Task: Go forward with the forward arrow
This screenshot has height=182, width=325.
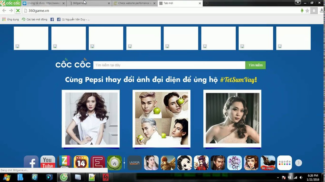Action: [11, 11]
